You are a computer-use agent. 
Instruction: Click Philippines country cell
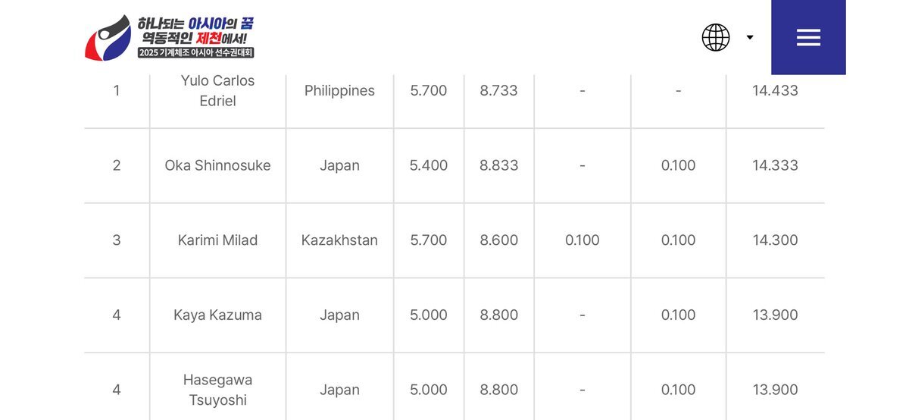[x=339, y=91]
